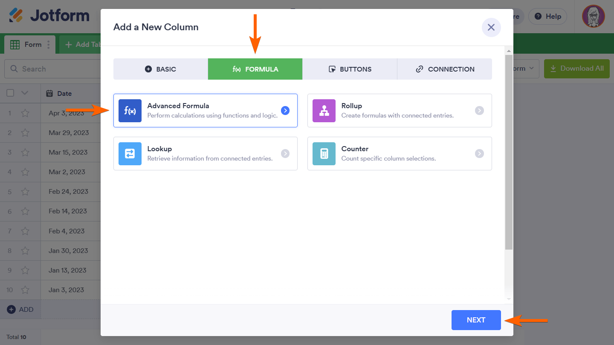Image resolution: width=614 pixels, height=345 pixels.
Task: Select the Form table tab
Action: 30,45
